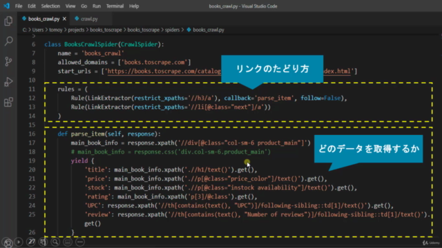Viewport: 442px width, 248px height.
Task: Click 'allowed_domains' variable on line 8
Action: click(x=83, y=62)
